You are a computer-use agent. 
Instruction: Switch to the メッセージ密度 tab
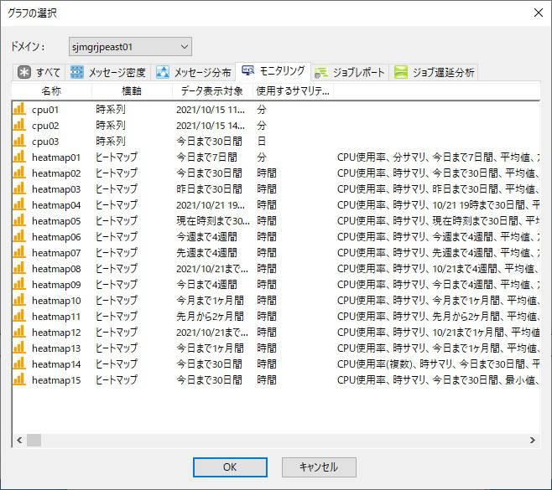(x=108, y=72)
